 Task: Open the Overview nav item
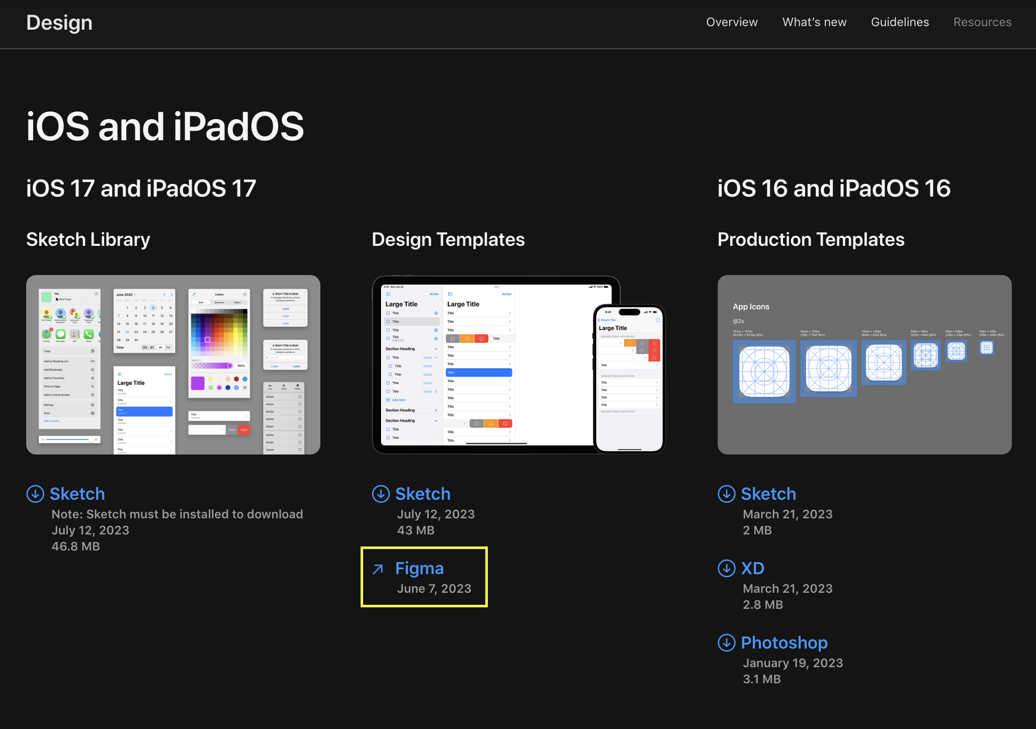pyautogui.click(x=731, y=22)
